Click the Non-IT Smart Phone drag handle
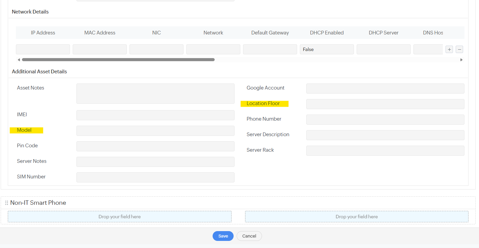479x248 pixels. tap(6, 203)
